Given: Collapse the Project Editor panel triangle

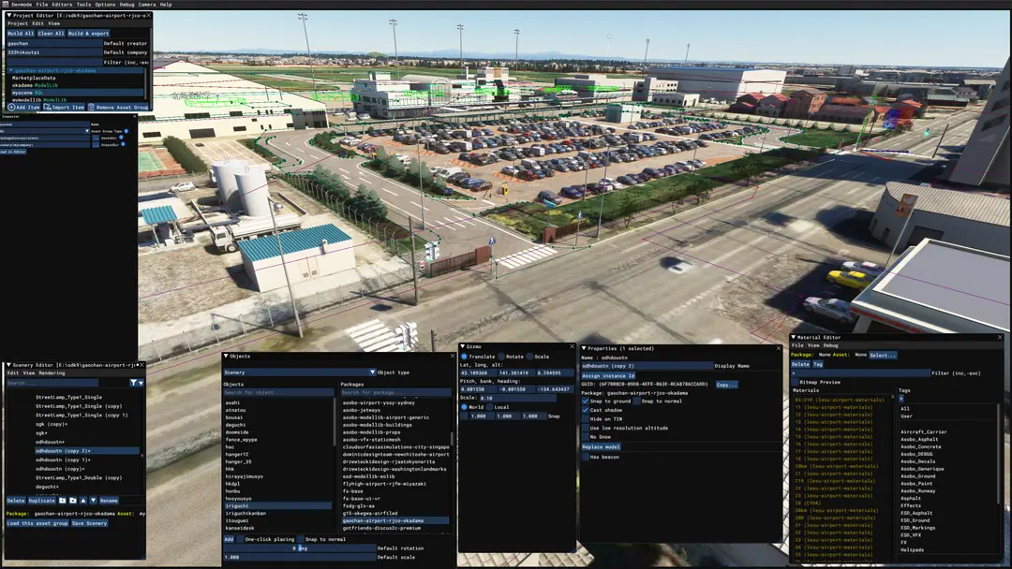Looking at the screenshot, I should (x=9, y=16).
